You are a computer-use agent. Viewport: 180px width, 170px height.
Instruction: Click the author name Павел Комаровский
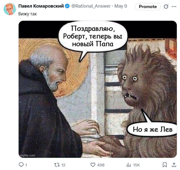pos(41,6)
